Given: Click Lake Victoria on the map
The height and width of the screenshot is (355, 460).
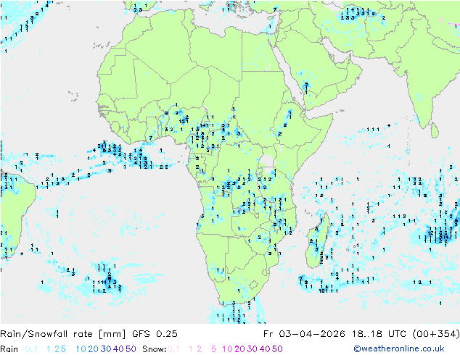Looking at the screenshot, I should pyautogui.click(x=267, y=162).
